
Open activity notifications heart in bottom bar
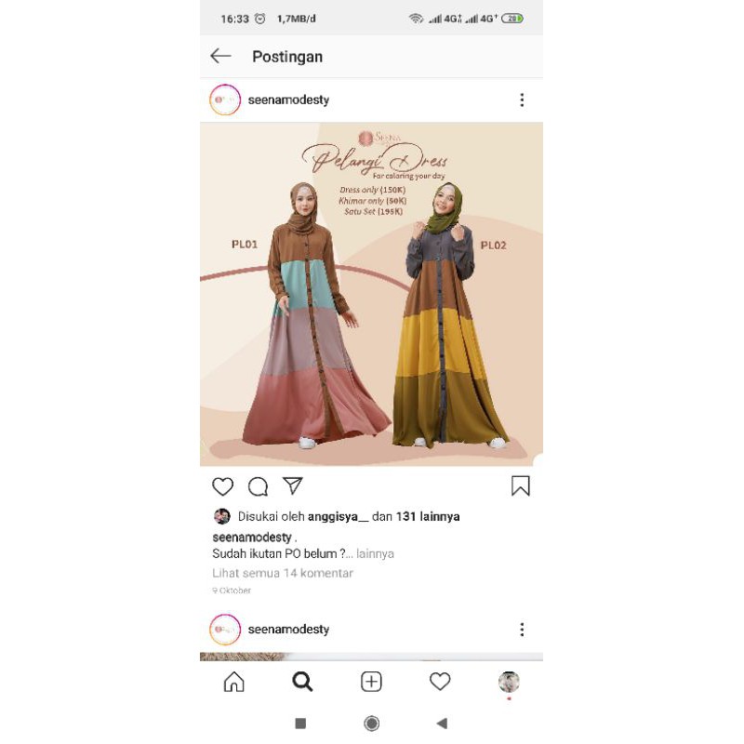(440, 682)
